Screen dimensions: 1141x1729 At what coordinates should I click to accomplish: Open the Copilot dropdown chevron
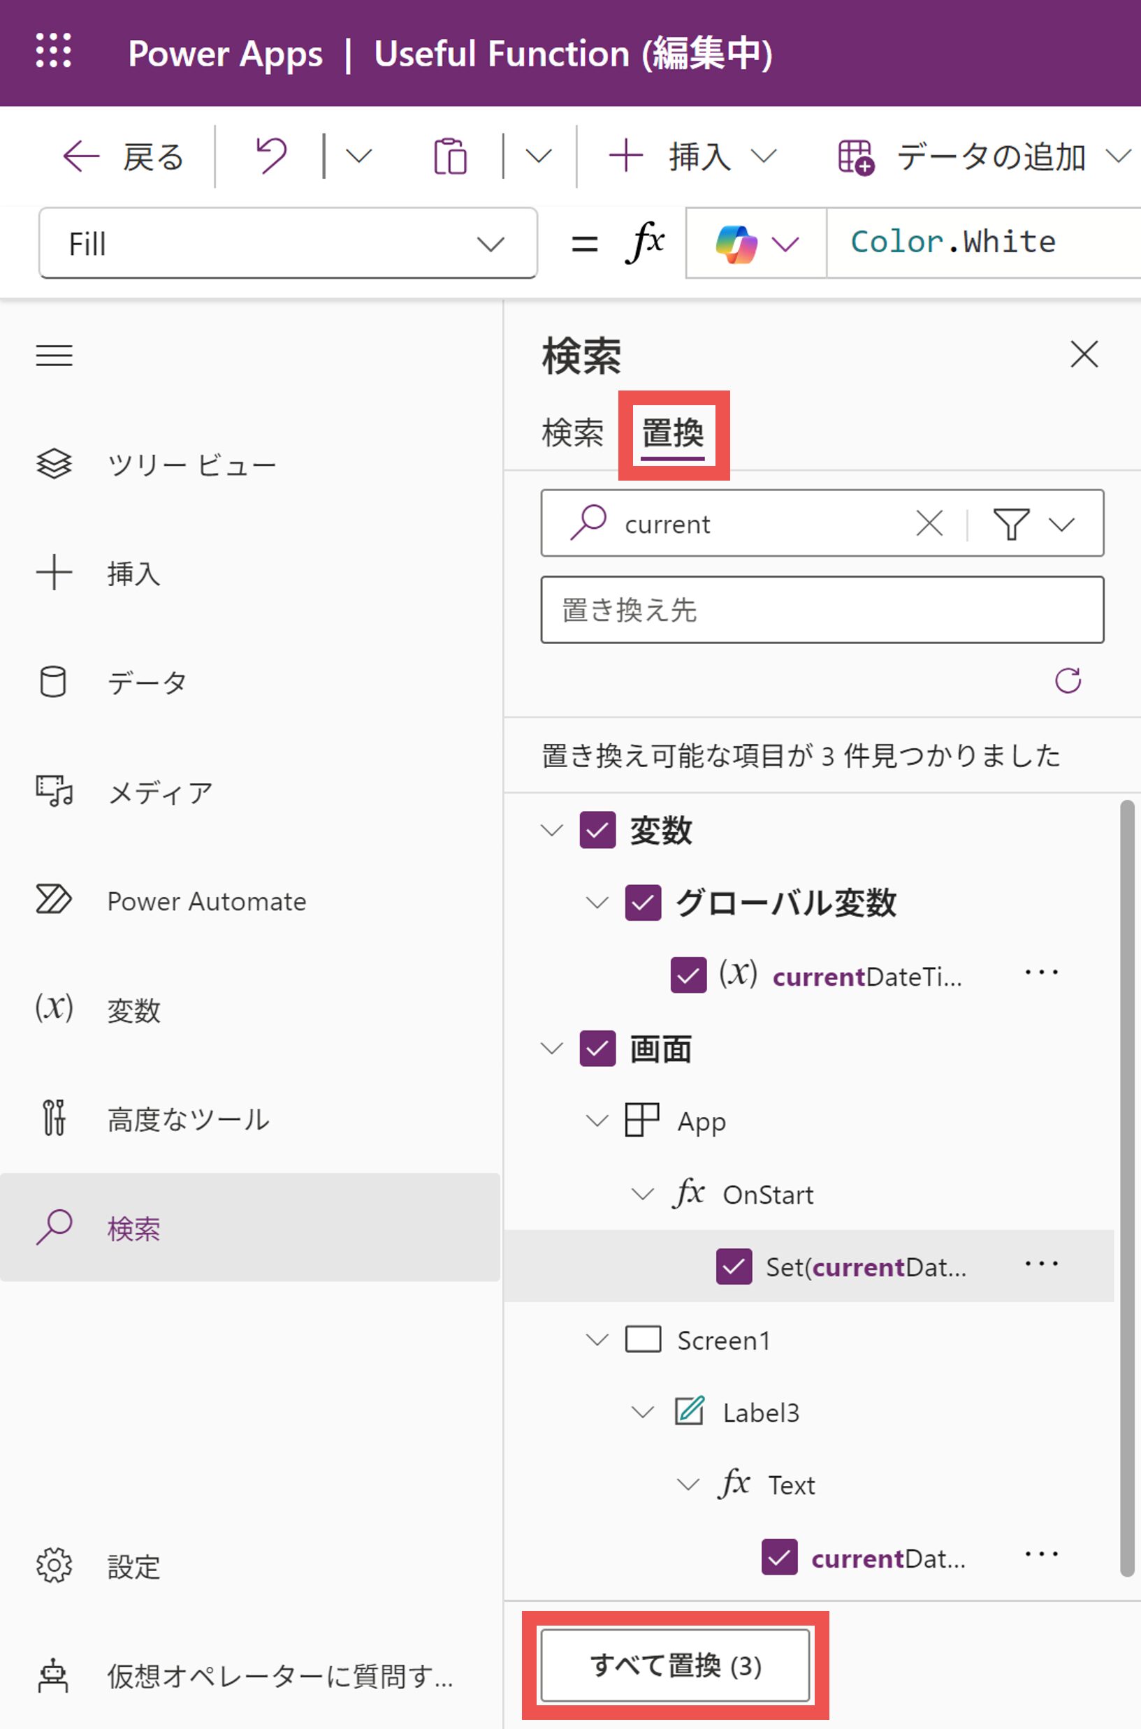[x=786, y=244]
